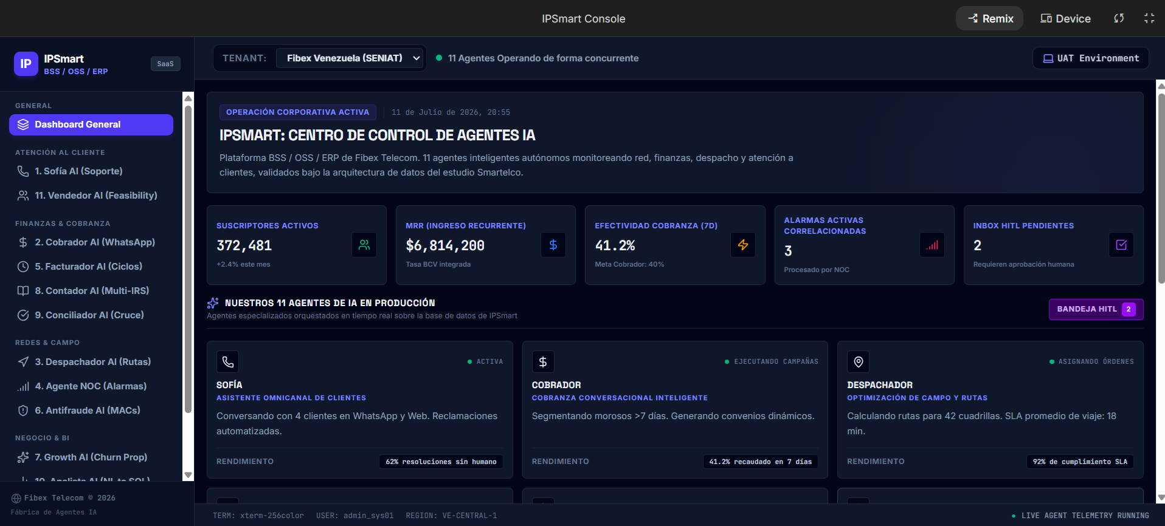Viewport: 1165px width, 526px height.
Task: Click the Cobrador card dollar icon
Action: [x=543, y=362]
